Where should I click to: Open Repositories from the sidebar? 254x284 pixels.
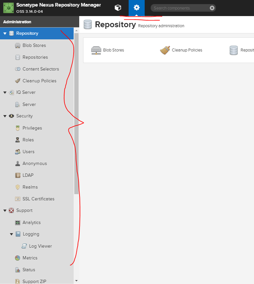tap(35, 57)
